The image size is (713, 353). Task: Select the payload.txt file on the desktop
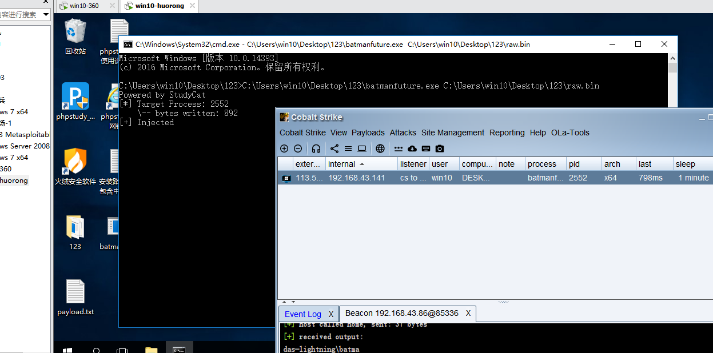(x=75, y=298)
